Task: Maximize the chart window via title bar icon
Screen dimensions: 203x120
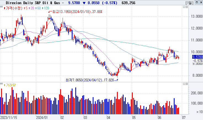Action: [x=197, y=2]
